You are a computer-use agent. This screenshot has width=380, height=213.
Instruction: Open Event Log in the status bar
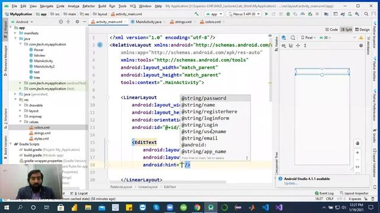click(324, 193)
